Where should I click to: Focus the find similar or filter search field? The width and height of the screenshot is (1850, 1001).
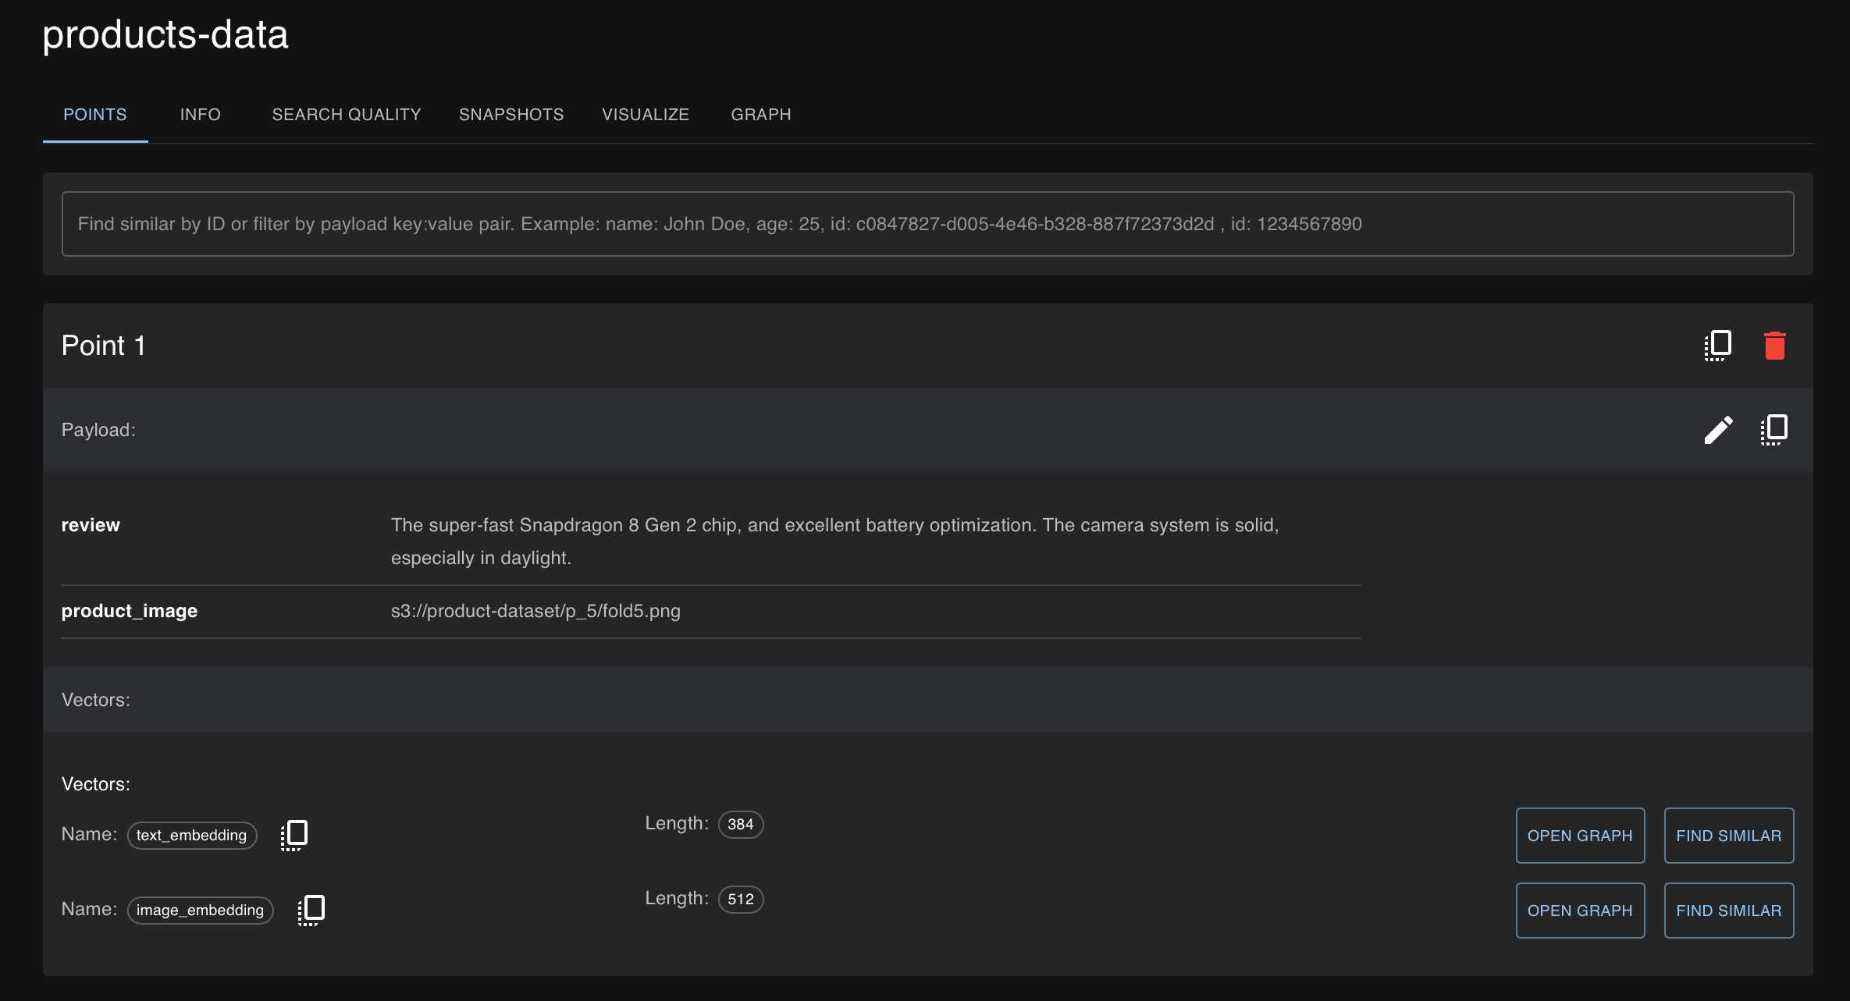click(x=927, y=224)
